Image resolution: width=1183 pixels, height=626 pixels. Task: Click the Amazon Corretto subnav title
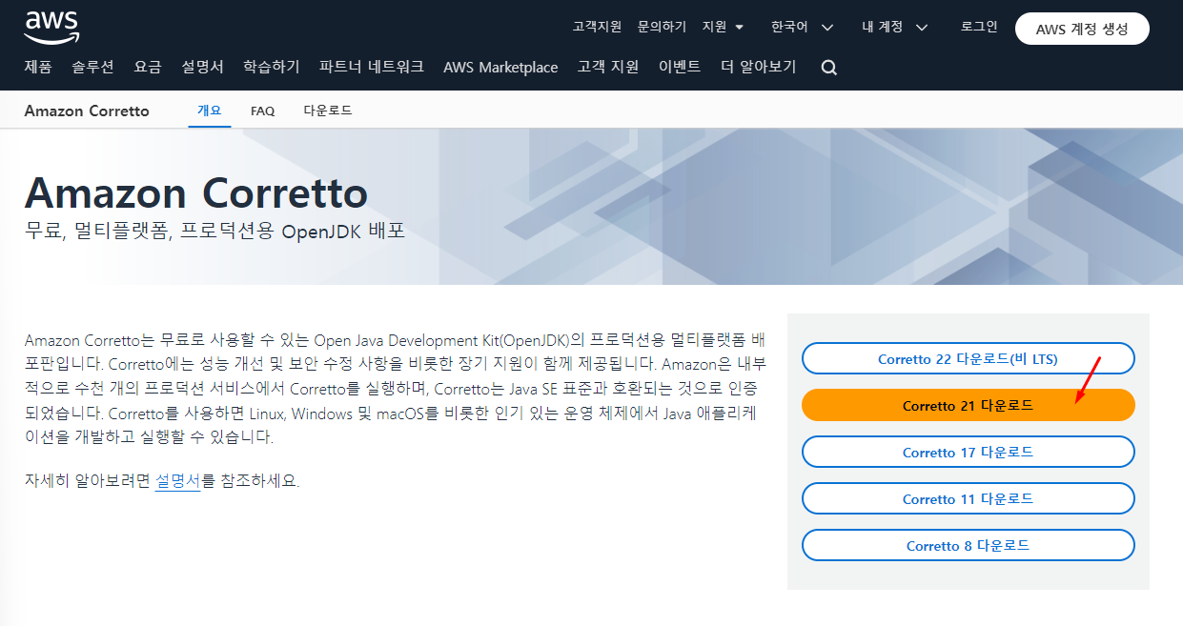click(87, 111)
